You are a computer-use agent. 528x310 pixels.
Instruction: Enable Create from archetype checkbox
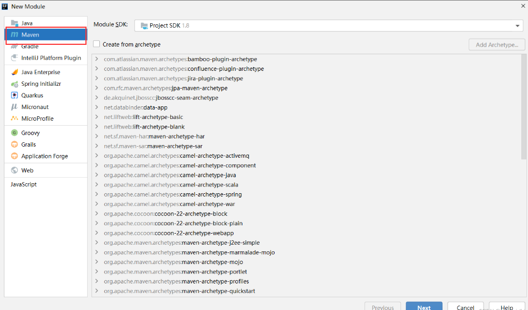point(97,44)
